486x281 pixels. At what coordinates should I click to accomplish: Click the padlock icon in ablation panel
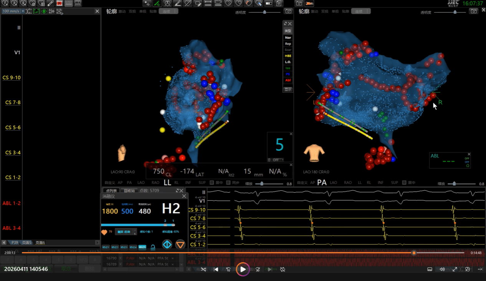(153, 247)
